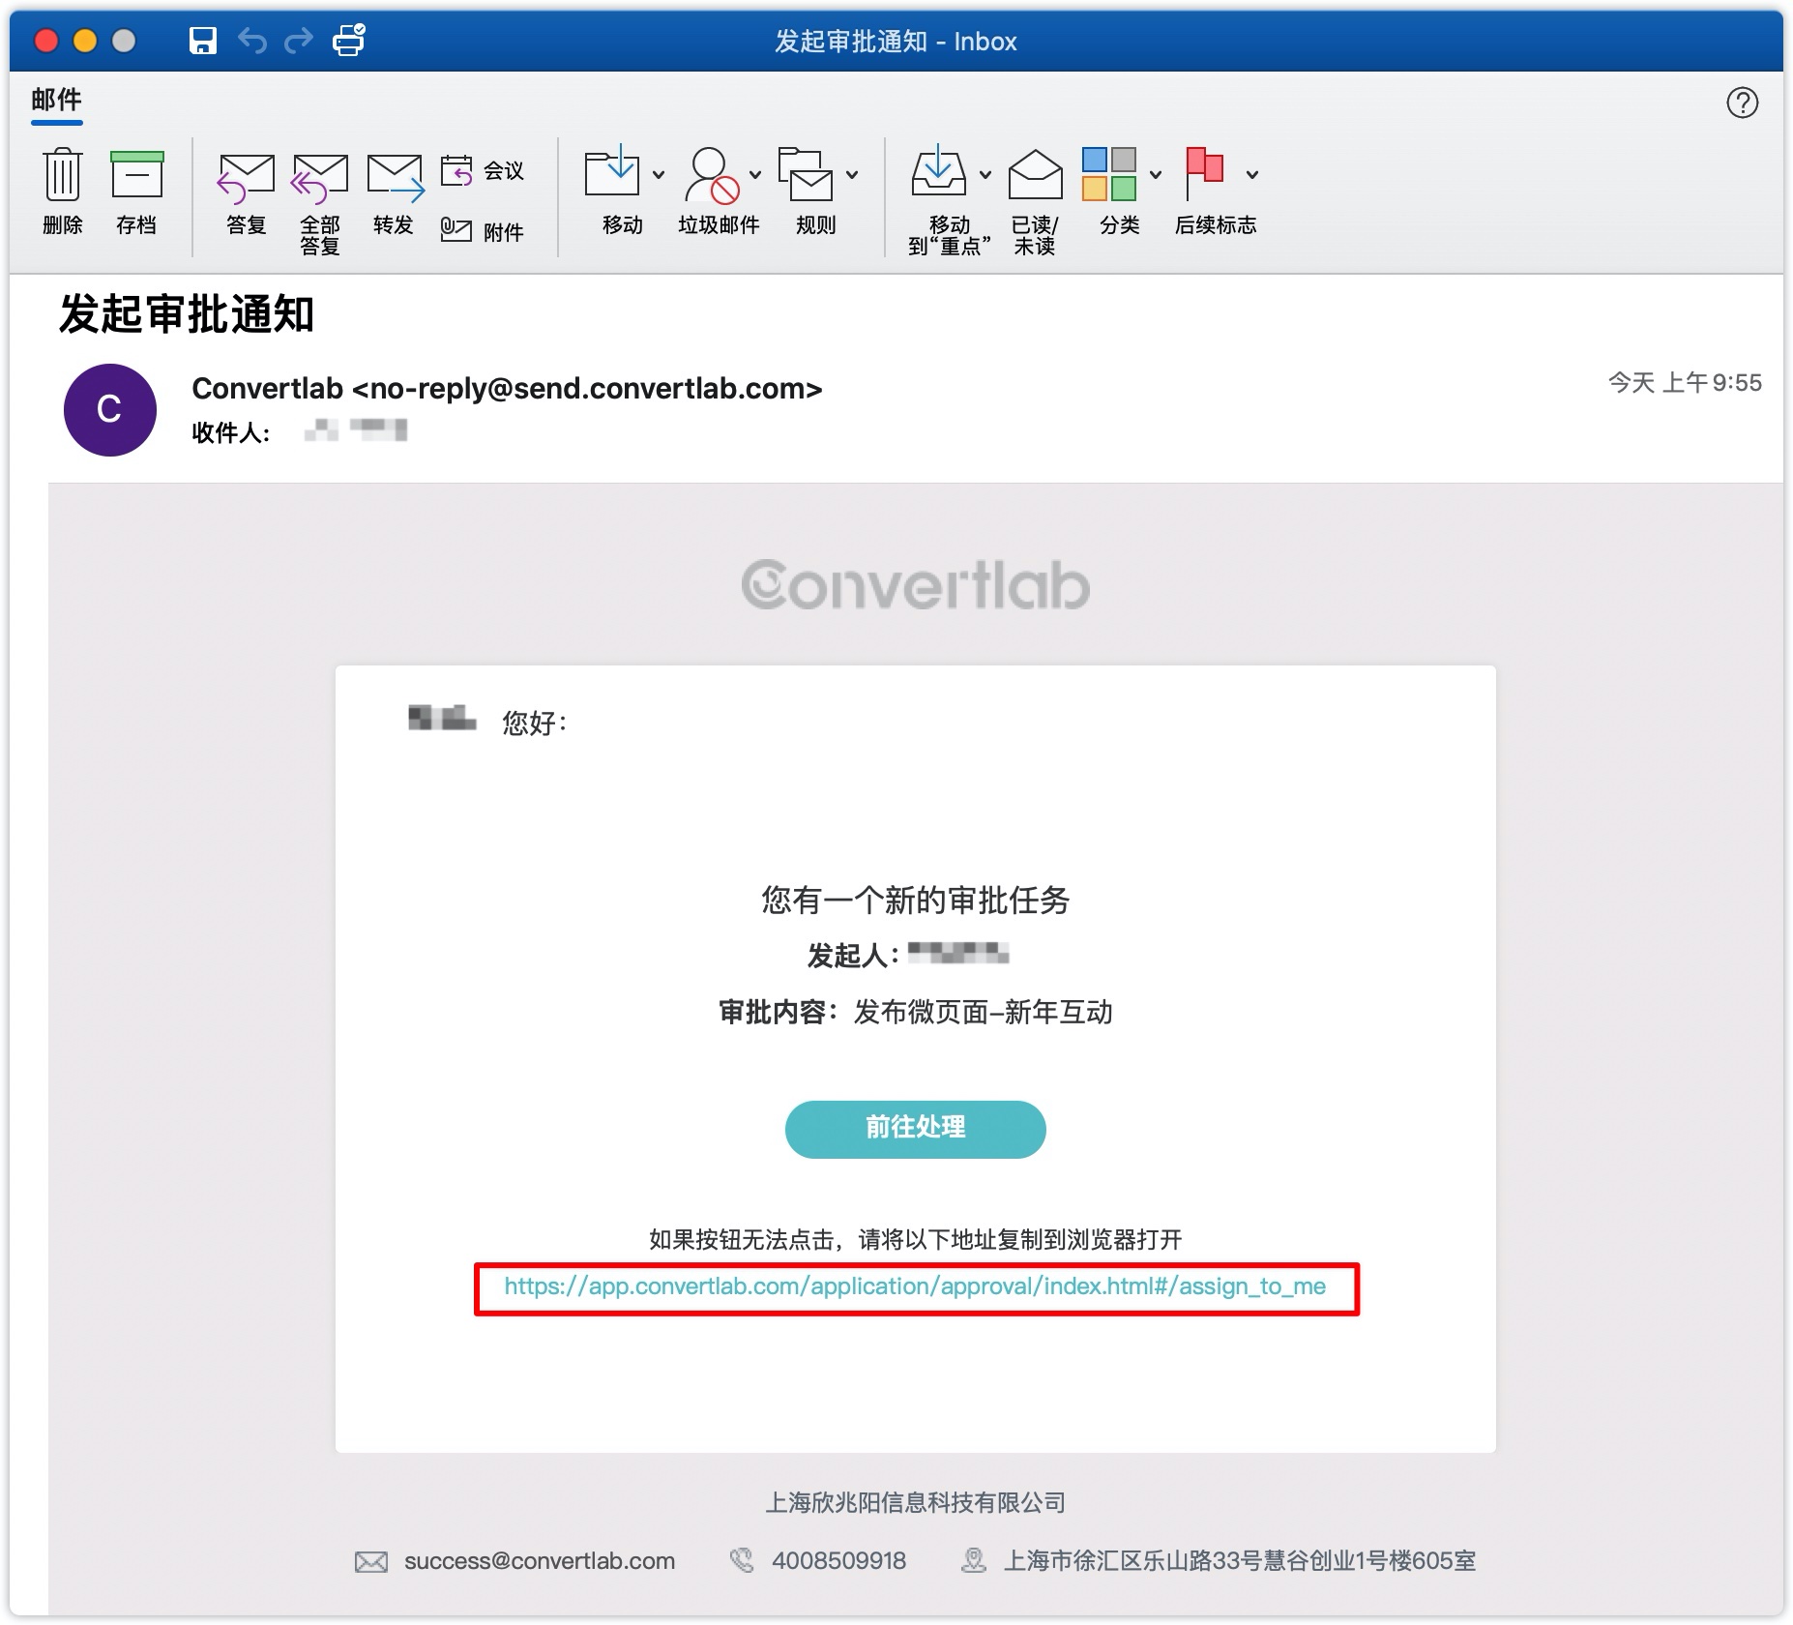Redo the action in title bar
This screenshot has width=1793, height=1625.
point(299,41)
